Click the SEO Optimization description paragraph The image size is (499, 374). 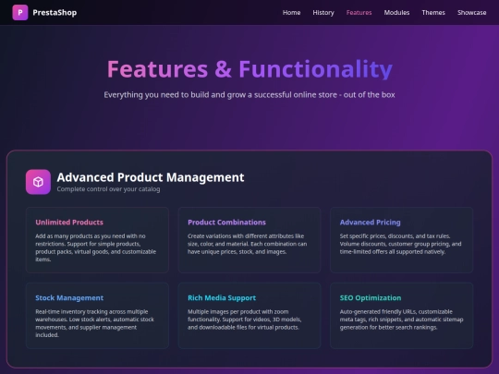pos(401,320)
